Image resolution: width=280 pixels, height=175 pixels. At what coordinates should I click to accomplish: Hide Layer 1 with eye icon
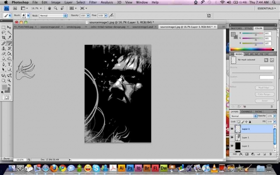(232, 137)
